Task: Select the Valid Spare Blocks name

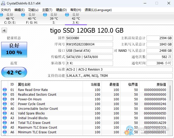Action: coord(31,113)
